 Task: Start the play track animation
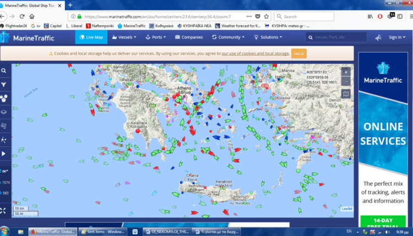(4, 154)
